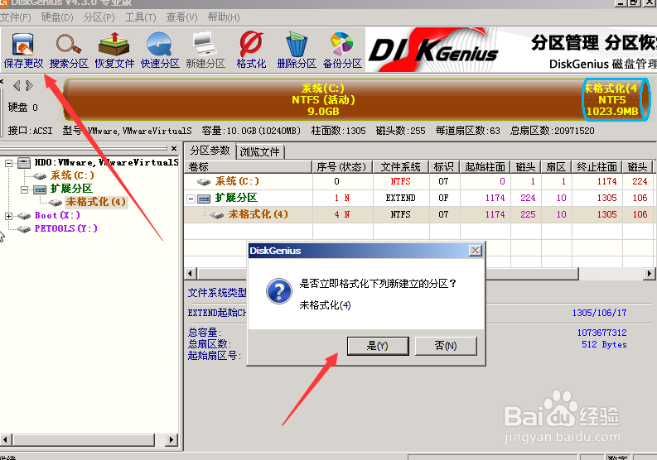
Task: Click NTFS cell in 系统(C:) row
Action: (400, 182)
